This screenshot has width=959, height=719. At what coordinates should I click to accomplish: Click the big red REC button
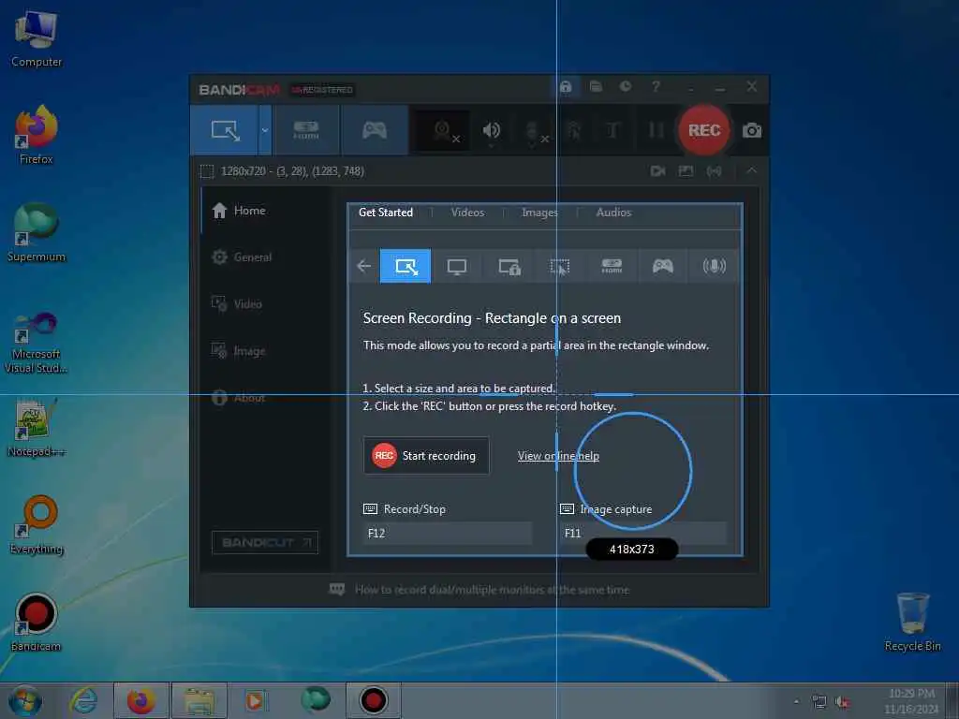704,130
